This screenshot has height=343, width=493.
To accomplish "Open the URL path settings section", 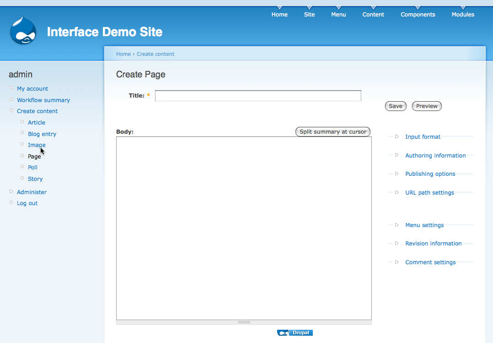I will click(x=429, y=193).
